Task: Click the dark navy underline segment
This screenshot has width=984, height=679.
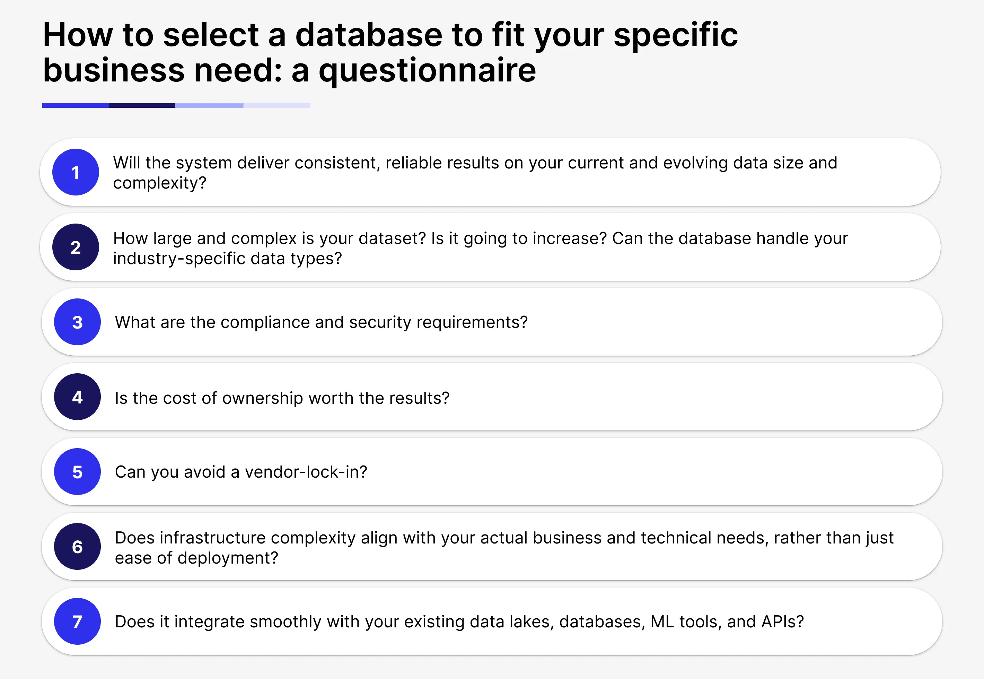Action: (x=142, y=105)
